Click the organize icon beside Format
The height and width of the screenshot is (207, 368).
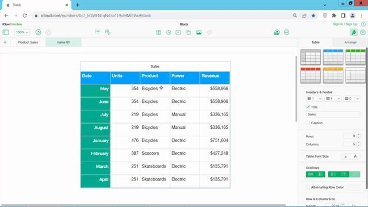363,32
